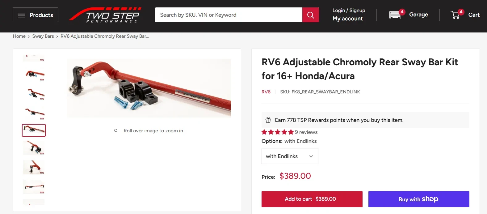Image resolution: width=487 pixels, height=214 pixels.
Task: Click the RV6 brand link
Action: 266,92
